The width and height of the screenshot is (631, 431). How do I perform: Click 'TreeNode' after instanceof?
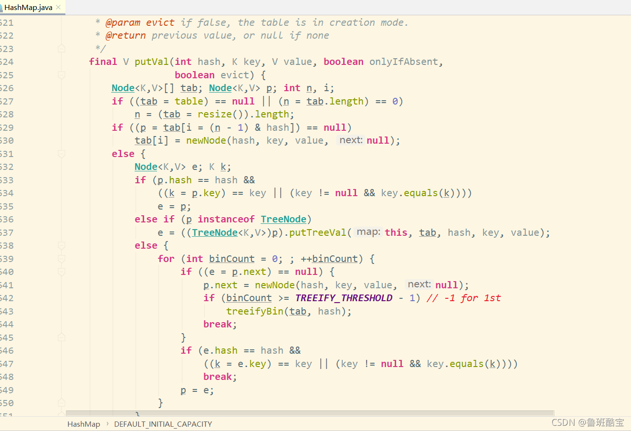click(284, 219)
